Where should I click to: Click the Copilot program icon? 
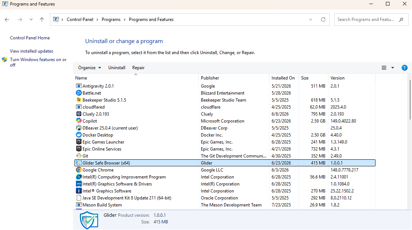78,121
